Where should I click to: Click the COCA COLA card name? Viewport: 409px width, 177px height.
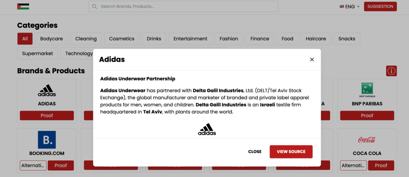pos(367,154)
